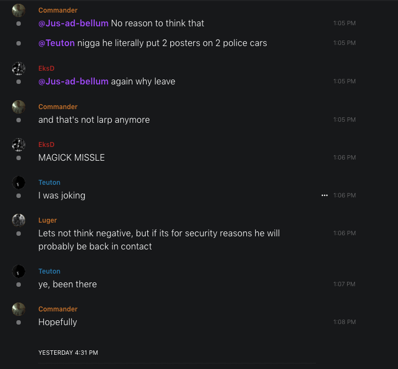The width and height of the screenshot is (398, 369).
Task: Select EksD's avatar above "MAGICK MISSLE"
Action: point(19,145)
